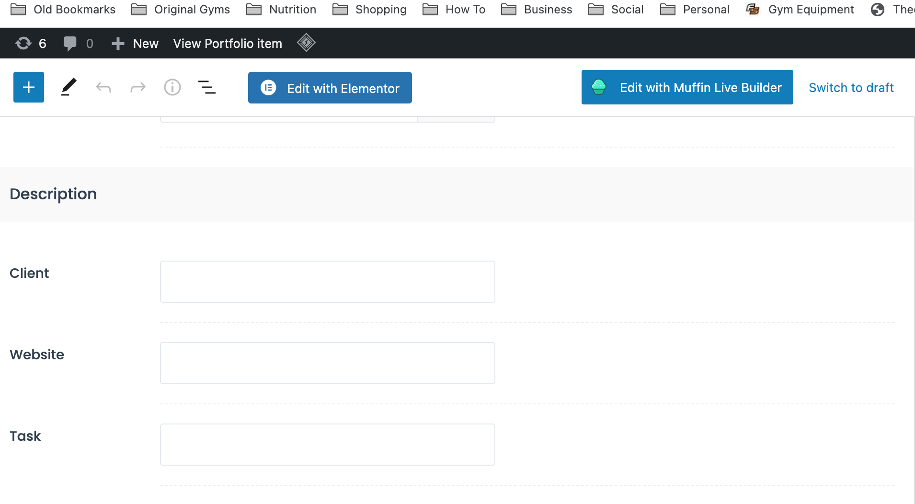The image size is (915, 504).
Task: Open the Shopping bookmarks folder
Action: point(369,10)
